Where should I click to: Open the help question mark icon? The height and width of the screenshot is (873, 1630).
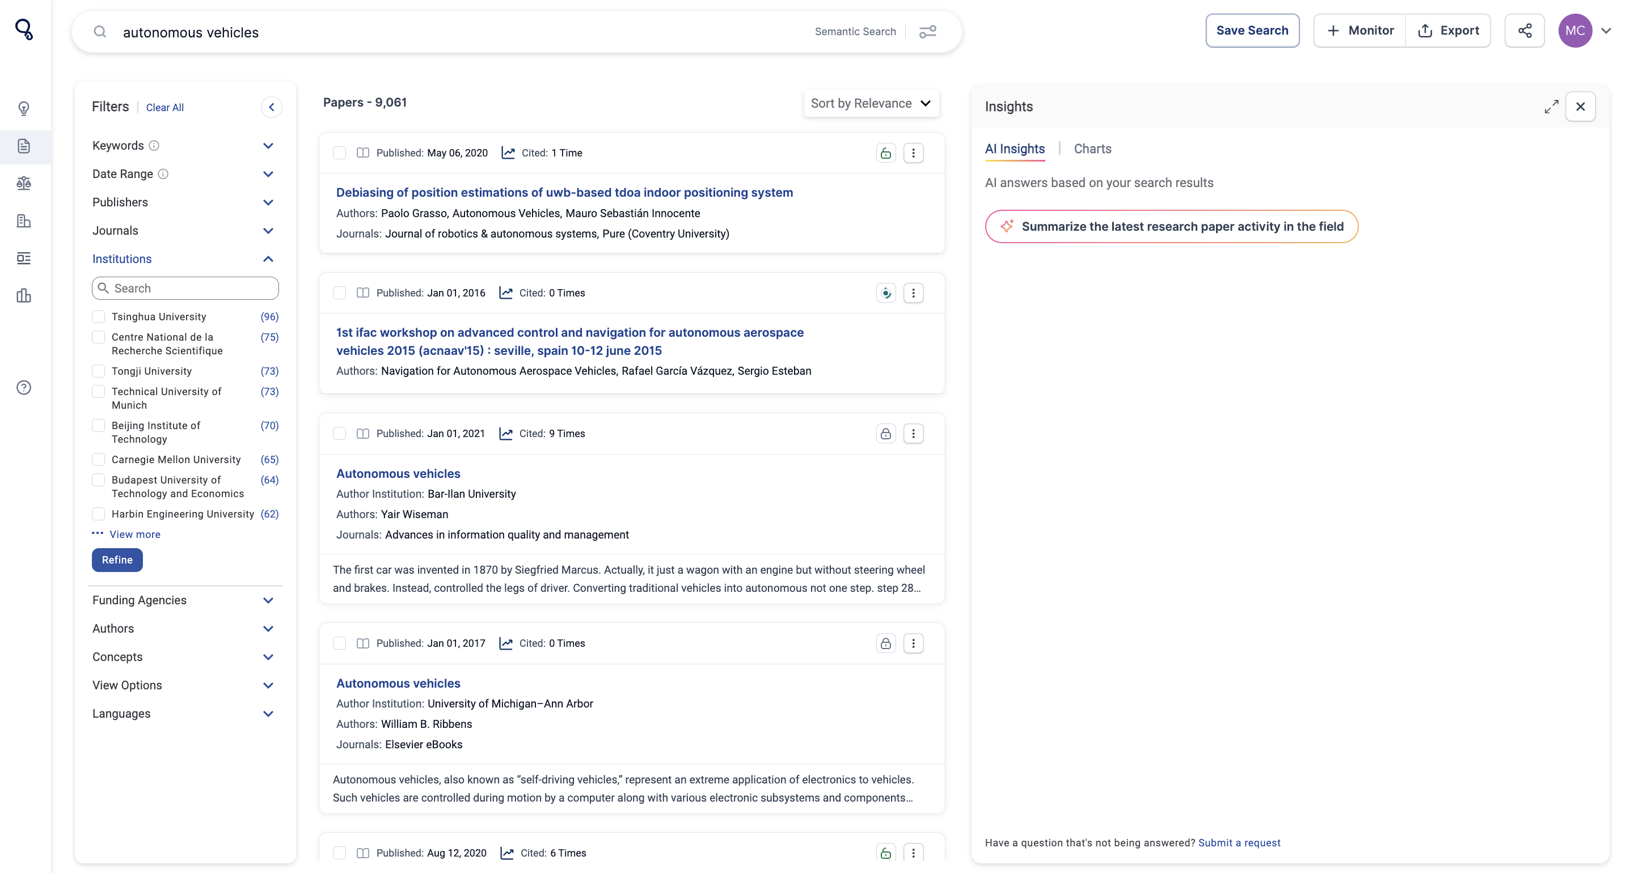point(24,388)
